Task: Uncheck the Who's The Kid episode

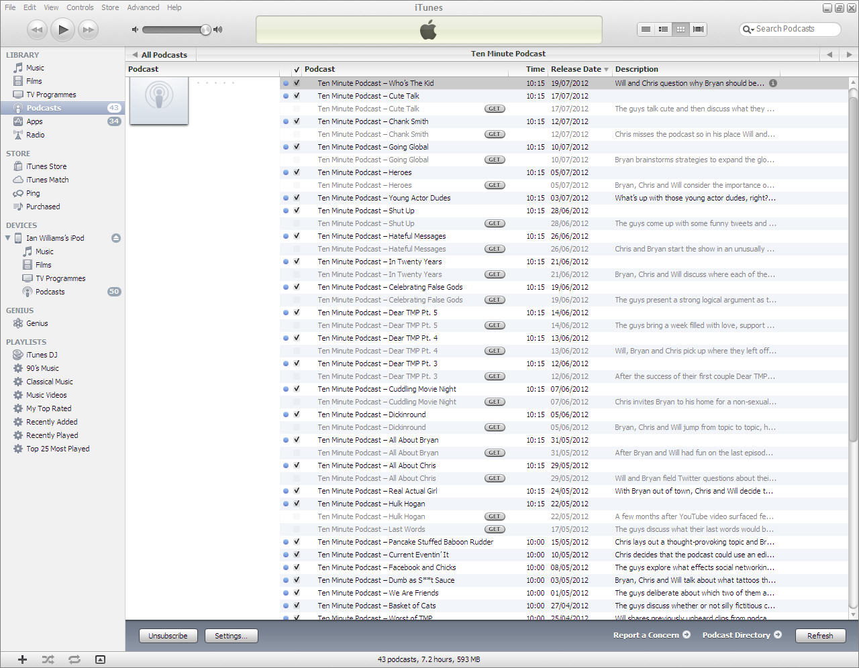Action: (x=297, y=83)
